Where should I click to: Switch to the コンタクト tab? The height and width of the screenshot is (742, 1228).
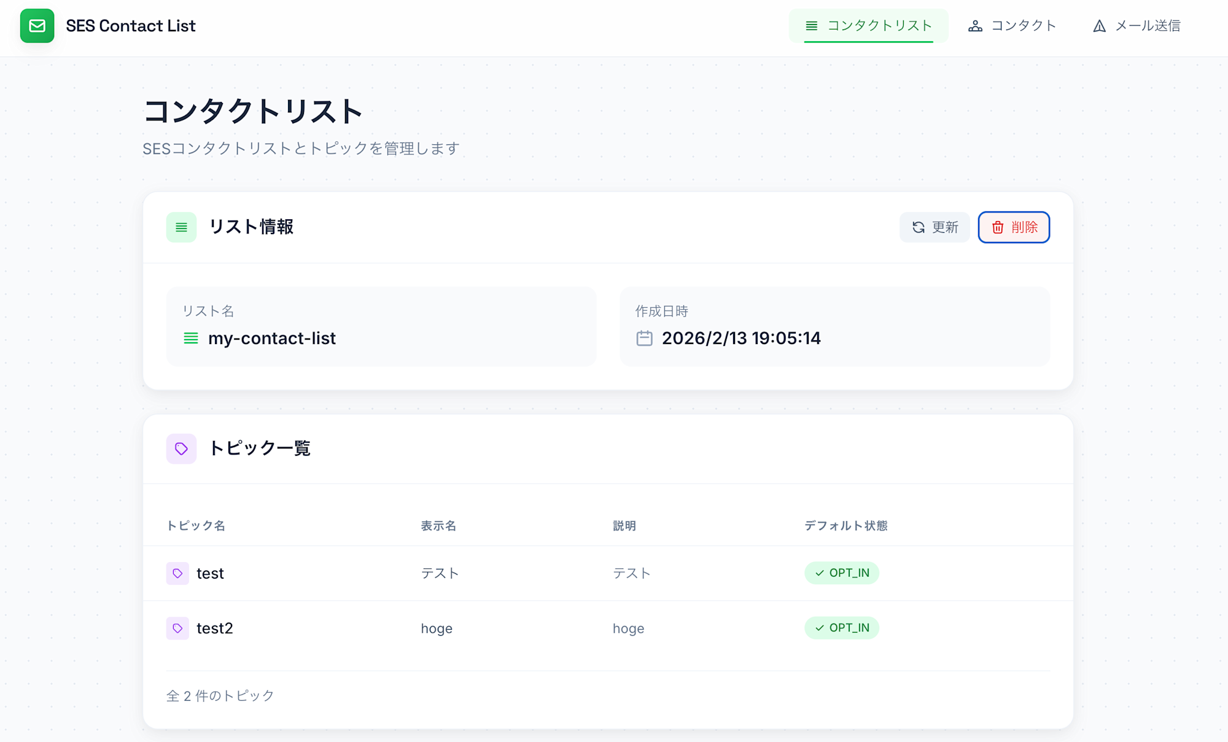(x=1012, y=26)
